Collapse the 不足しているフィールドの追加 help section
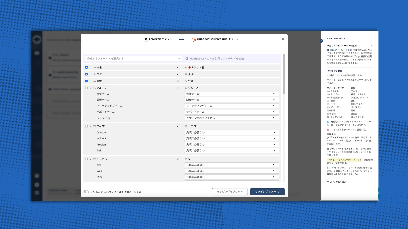Viewport: 408px width, 229px height. pos(372,46)
